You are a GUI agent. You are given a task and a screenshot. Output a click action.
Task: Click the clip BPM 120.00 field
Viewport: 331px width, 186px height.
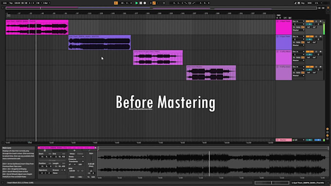(x=72, y=171)
